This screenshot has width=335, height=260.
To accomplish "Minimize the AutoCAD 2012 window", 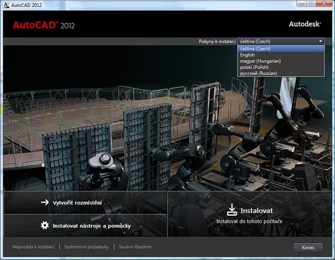I will point(302,3).
